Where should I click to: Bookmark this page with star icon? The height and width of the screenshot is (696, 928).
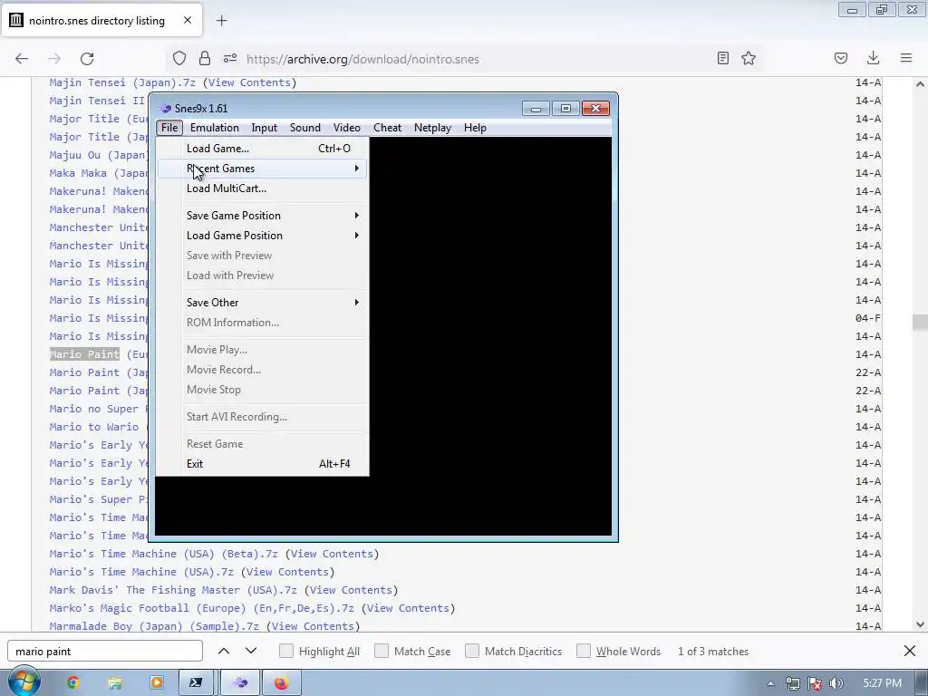(x=749, y=58)
